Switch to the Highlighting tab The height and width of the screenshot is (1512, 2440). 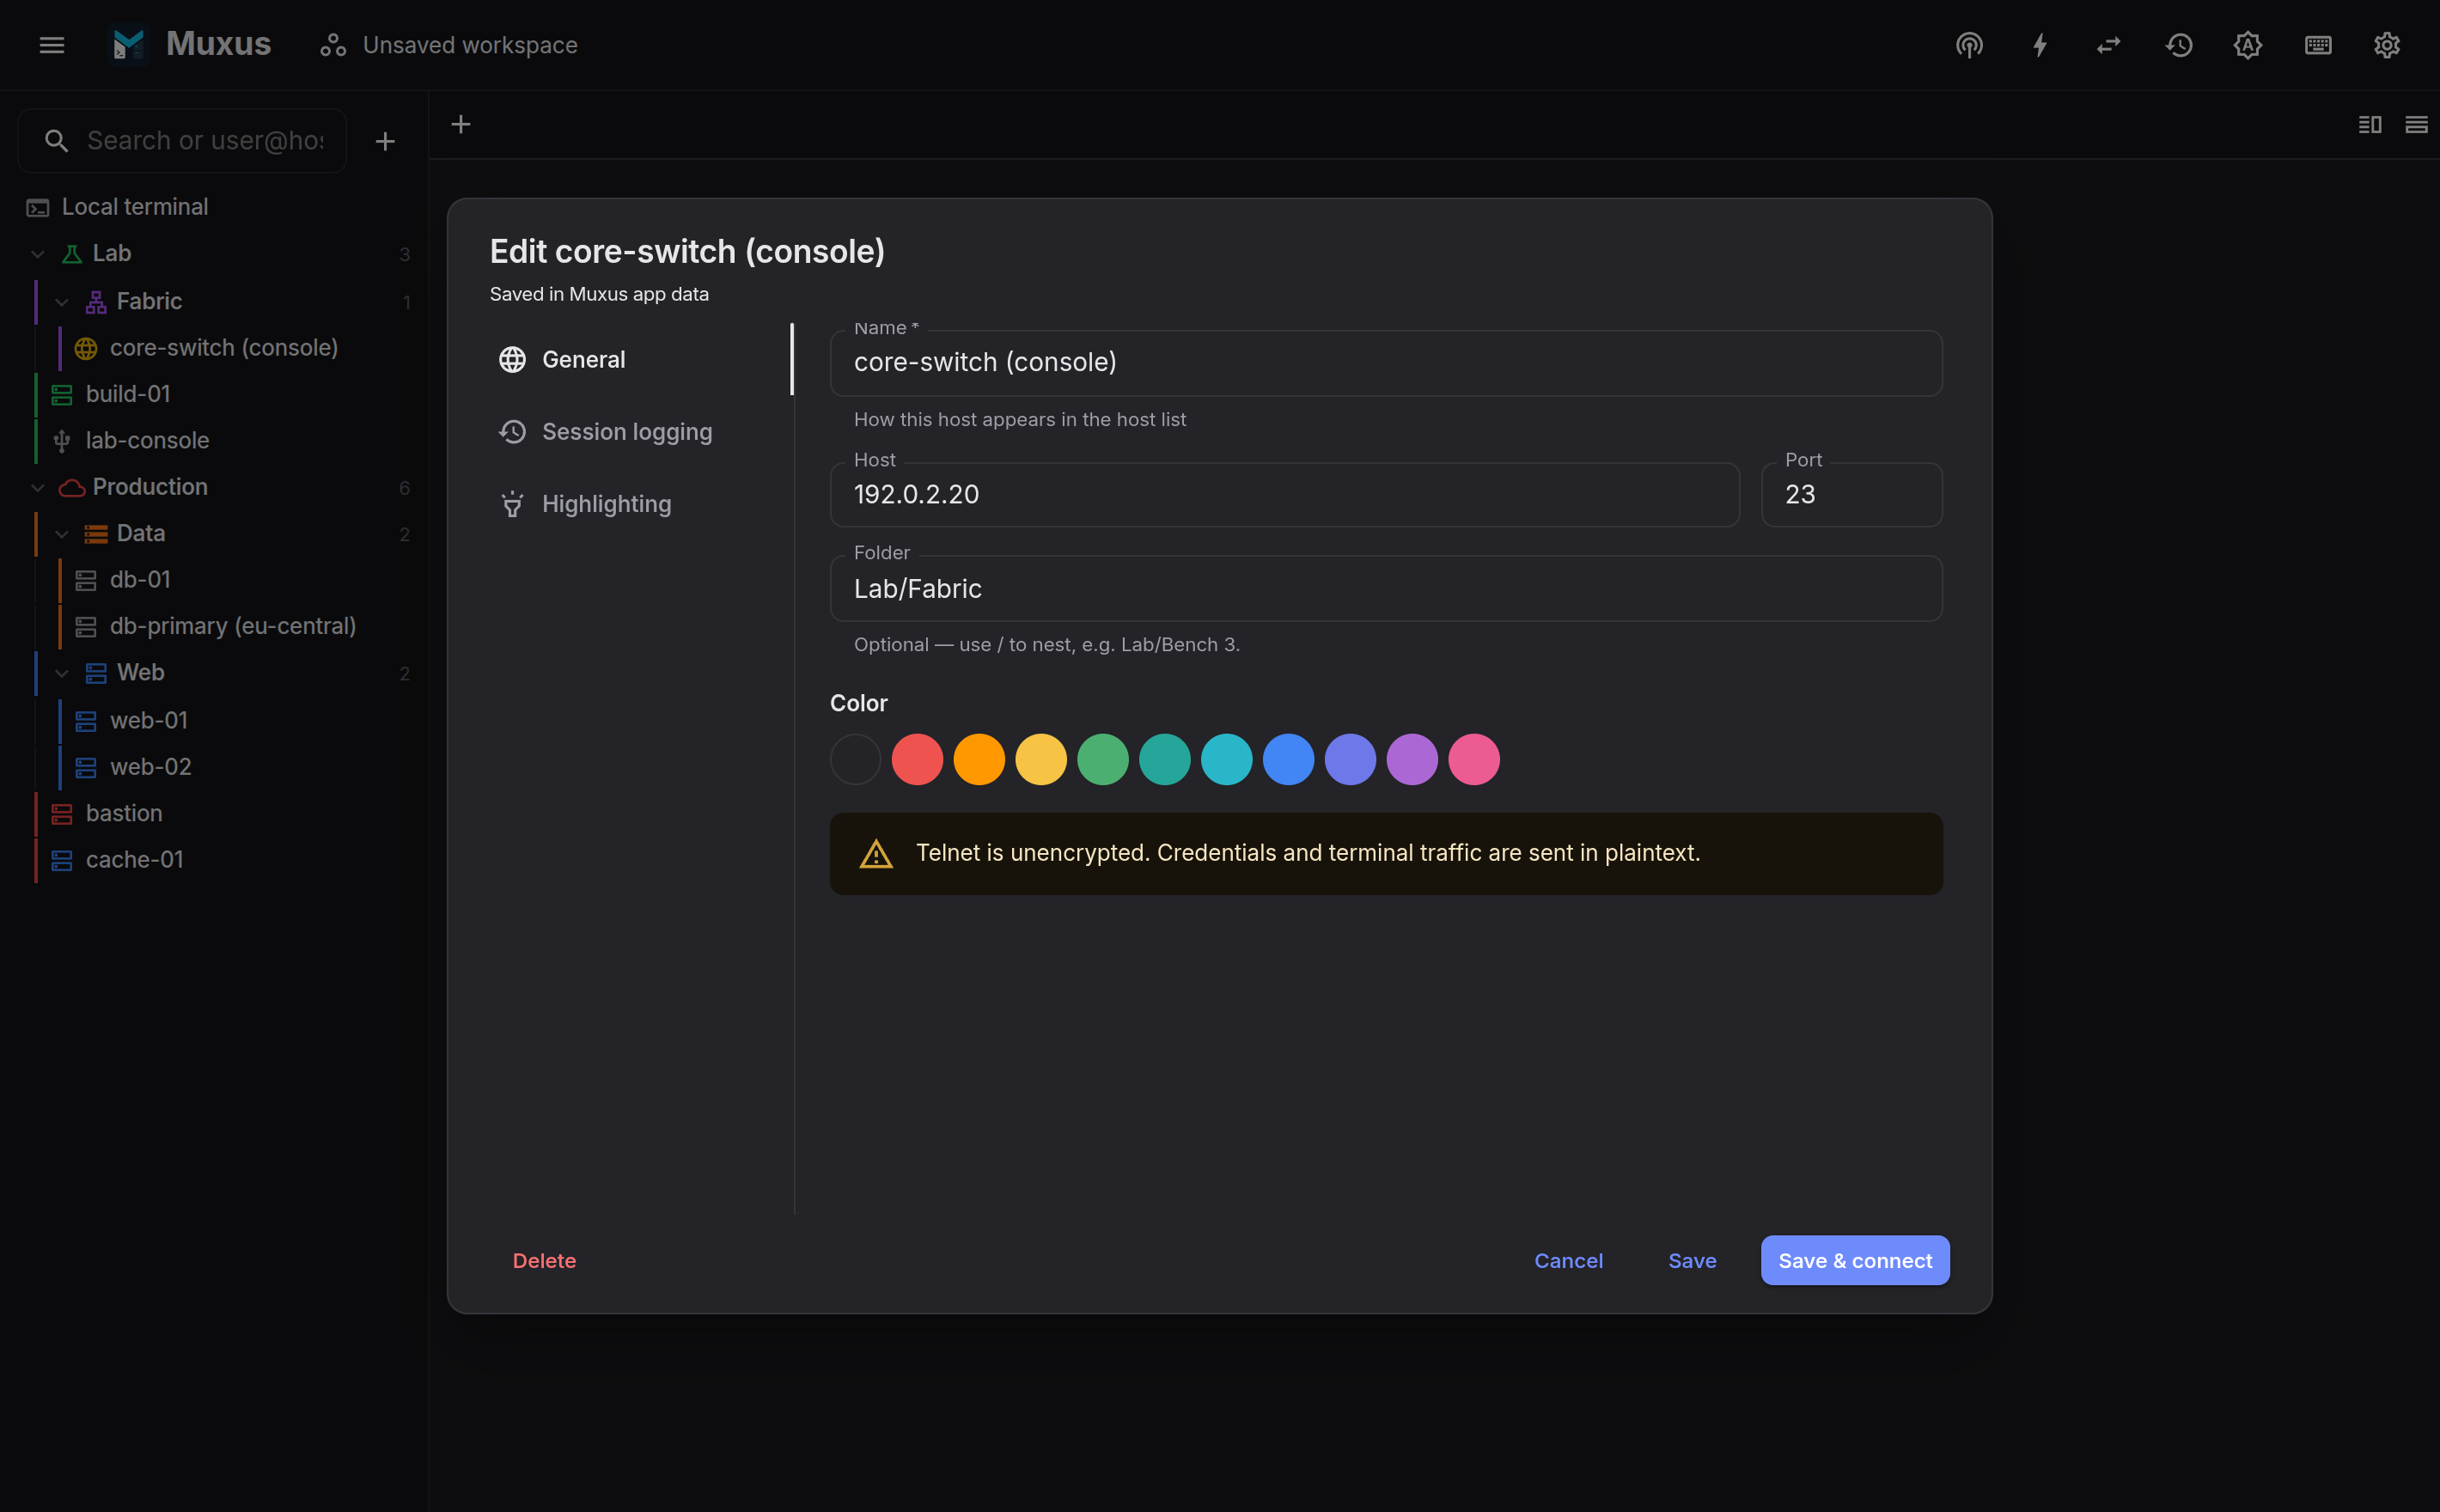[x=641, y=505]
